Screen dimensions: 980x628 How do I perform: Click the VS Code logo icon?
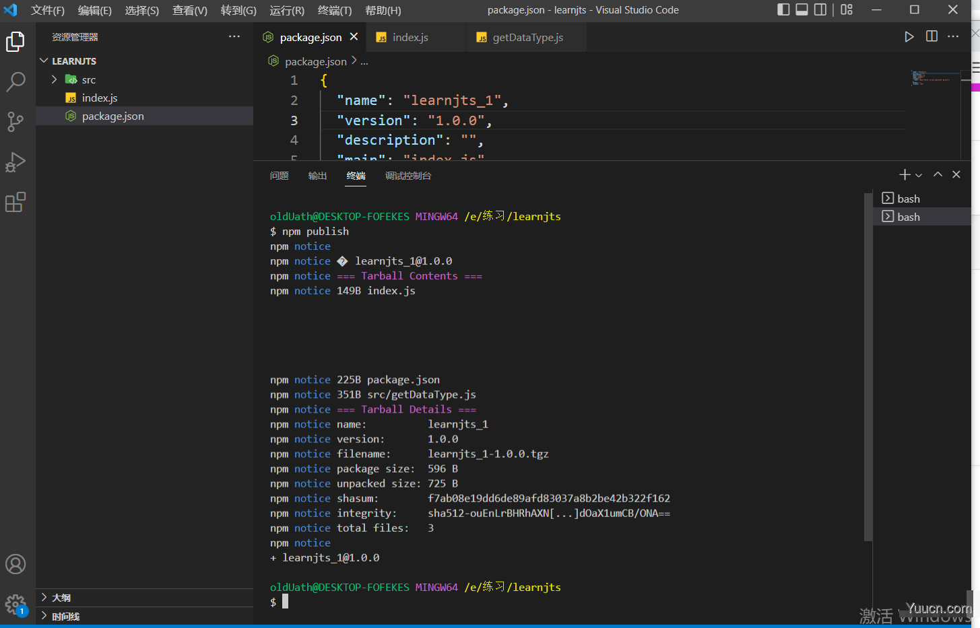click(x=11, y=10)
